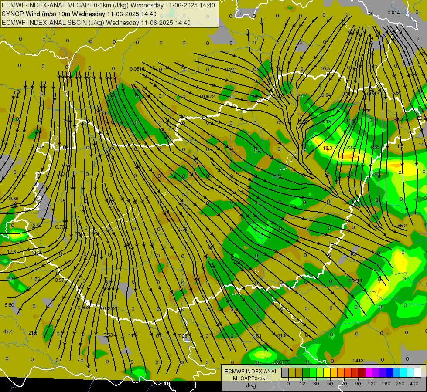Click the map value 55.2

coord(402,226)
